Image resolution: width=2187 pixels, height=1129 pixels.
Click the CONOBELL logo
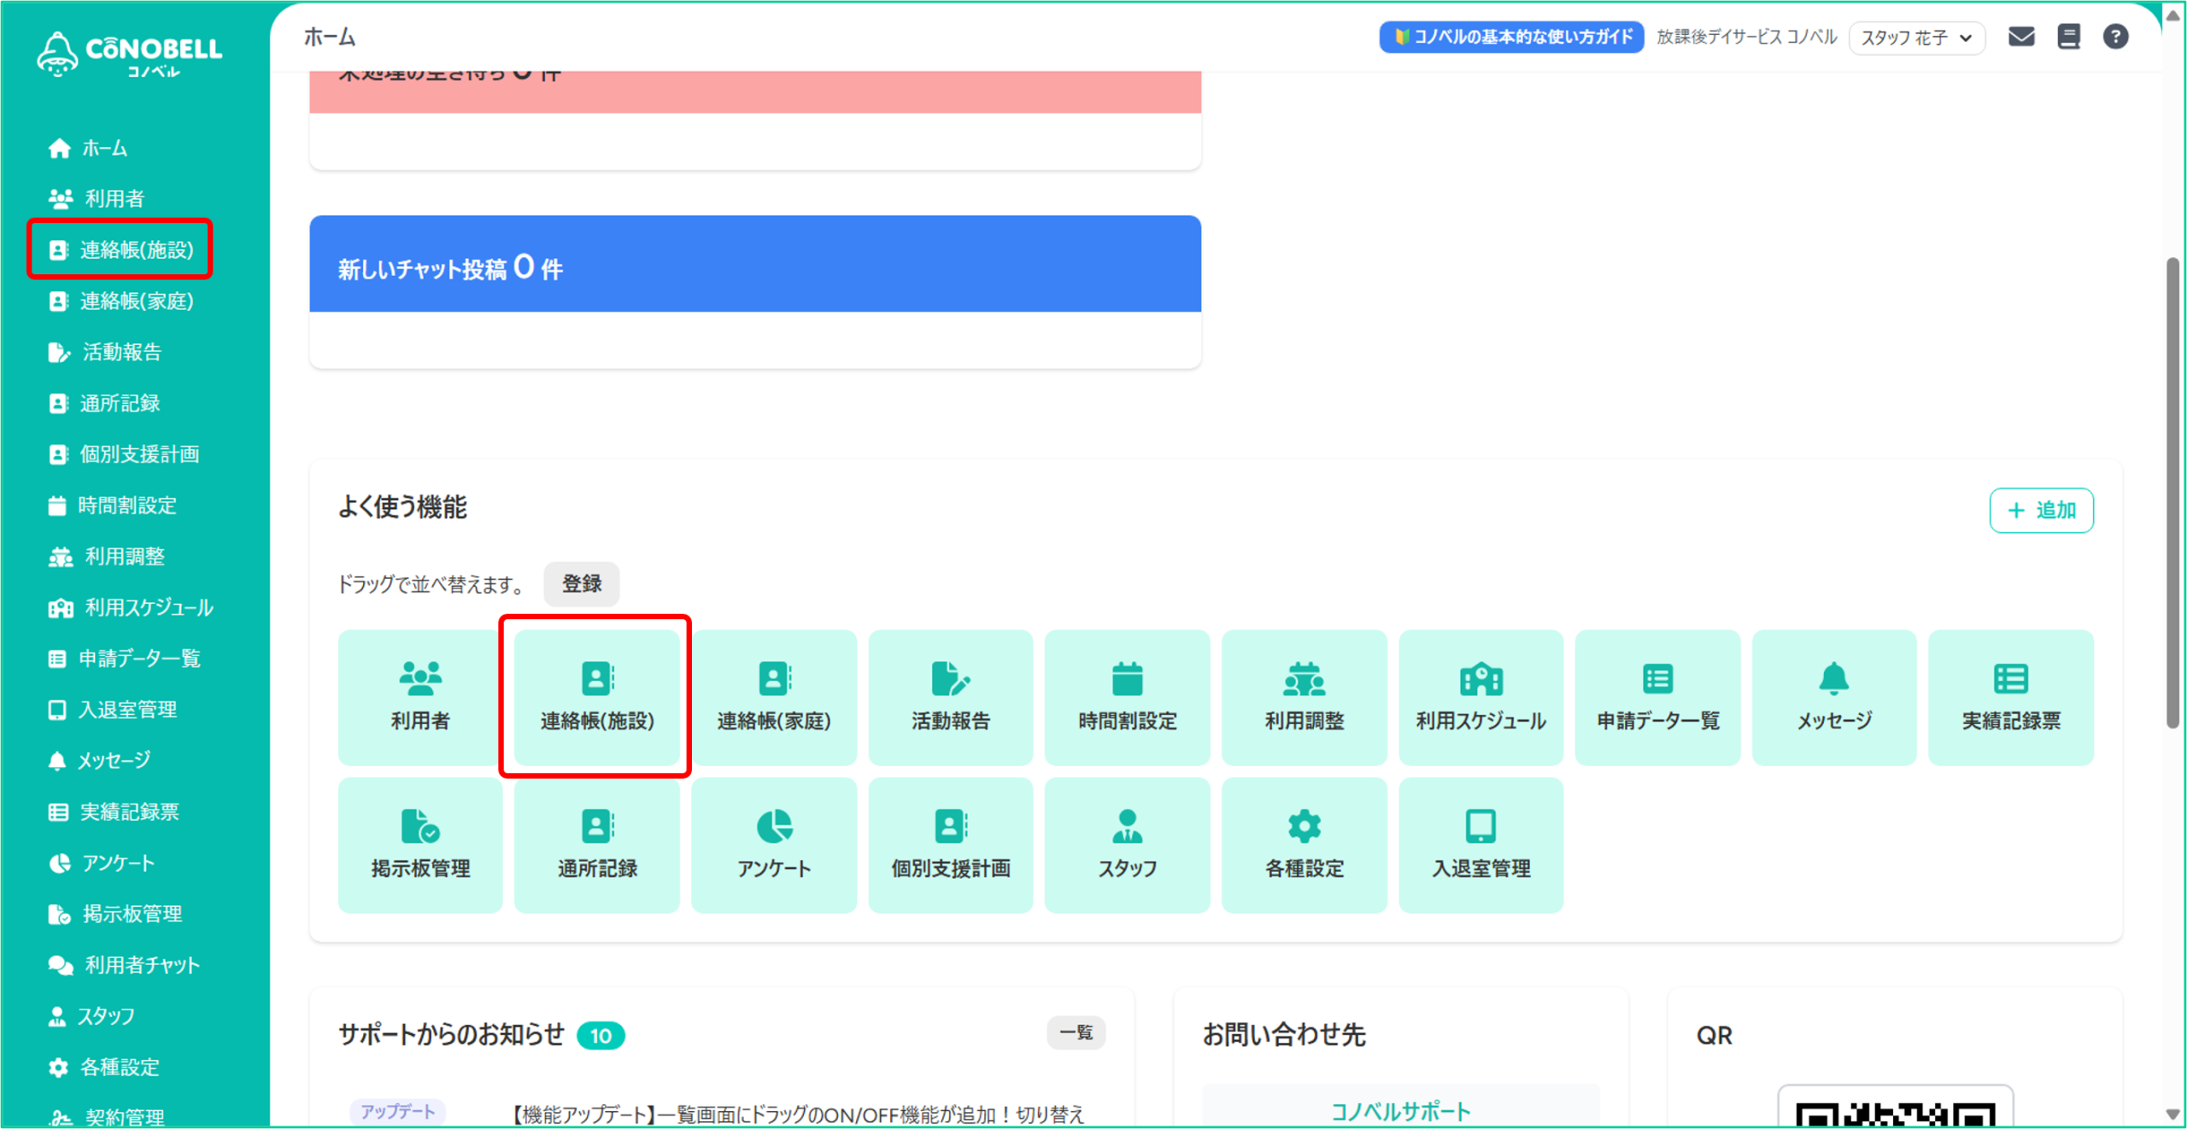click(130, 53)
